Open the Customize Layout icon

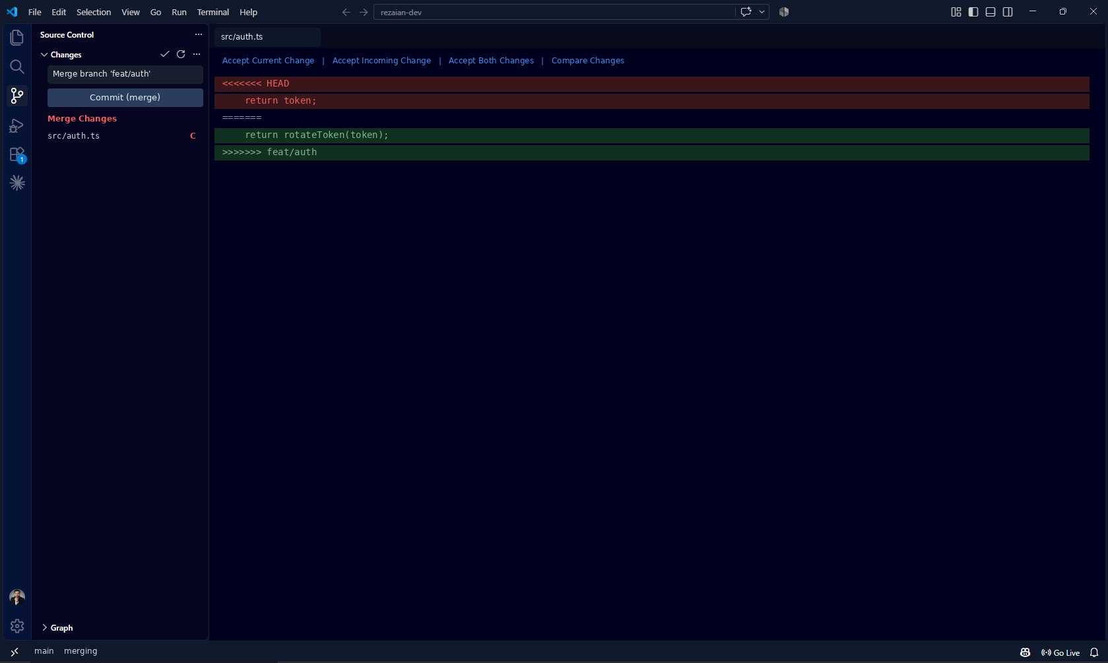pos(956,12)
